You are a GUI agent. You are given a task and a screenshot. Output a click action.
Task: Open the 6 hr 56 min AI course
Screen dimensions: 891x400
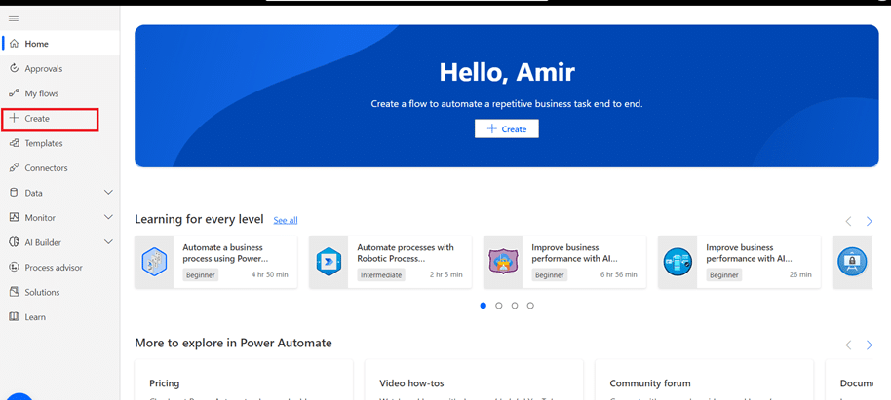click(x=564, y=262)
